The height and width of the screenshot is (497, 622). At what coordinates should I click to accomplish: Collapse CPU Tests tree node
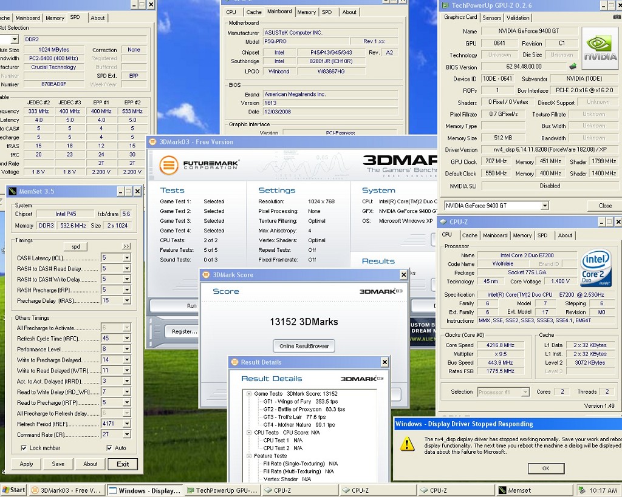coord(249,433)
